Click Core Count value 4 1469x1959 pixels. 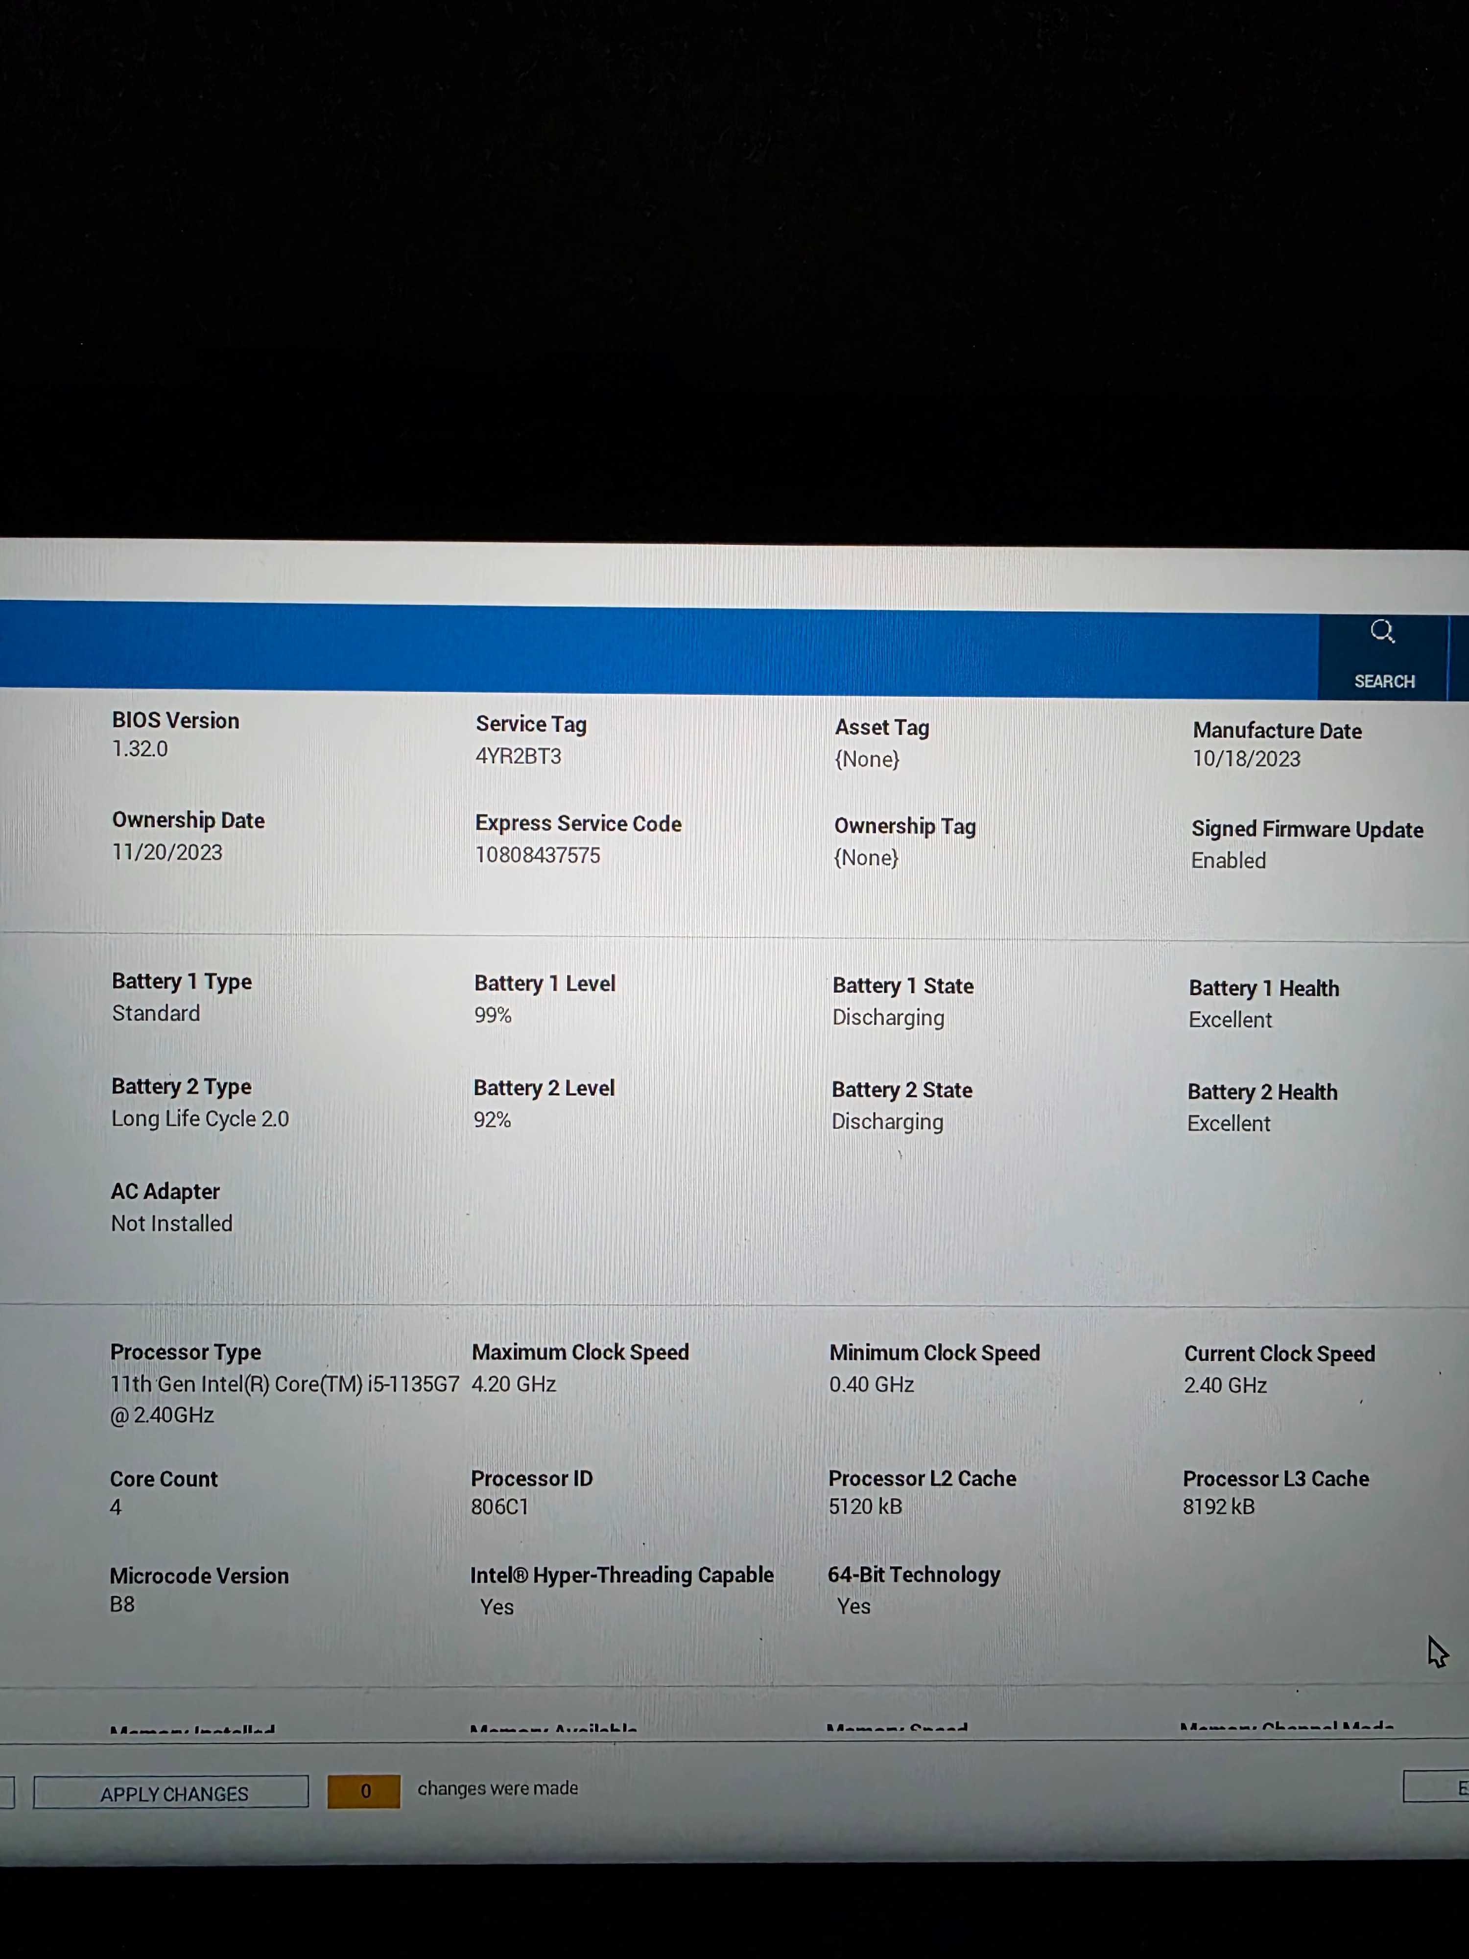tap(116, 1507)
